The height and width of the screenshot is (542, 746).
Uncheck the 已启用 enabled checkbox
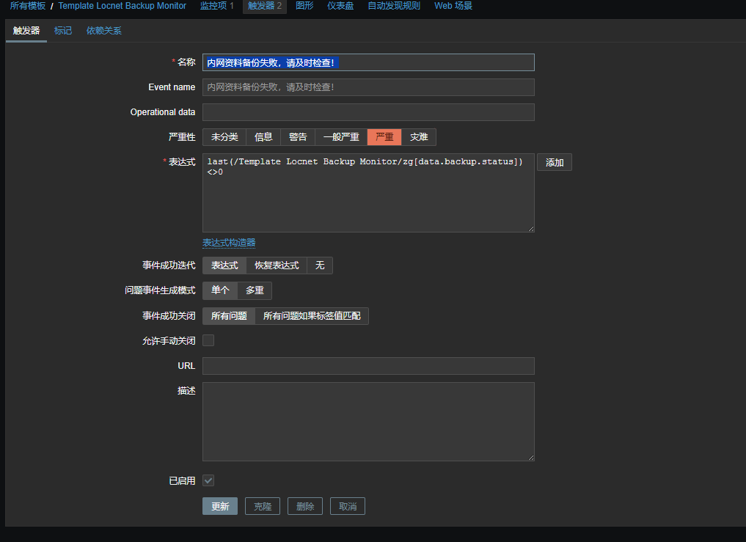click(208, 480)
